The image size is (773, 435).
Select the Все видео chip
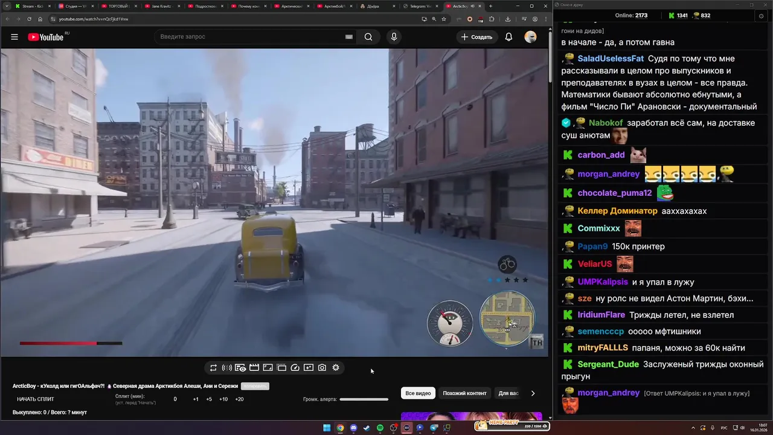coord(418,393)
